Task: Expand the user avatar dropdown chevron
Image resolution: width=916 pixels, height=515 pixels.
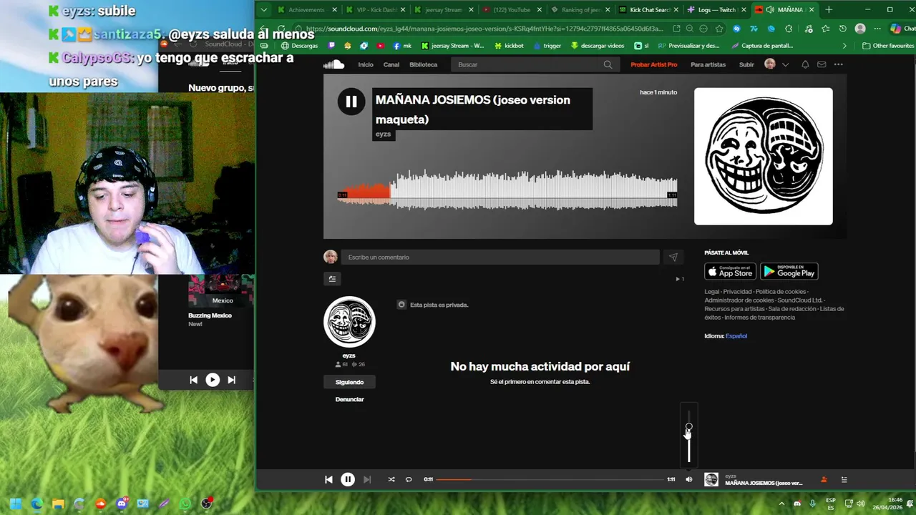Action: [785, 64]
